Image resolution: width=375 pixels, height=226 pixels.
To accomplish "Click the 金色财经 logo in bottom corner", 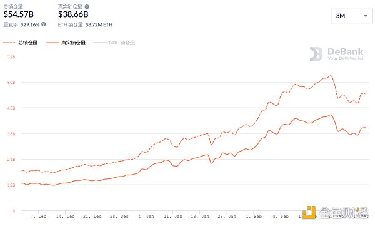I will [x=335, y=212].
